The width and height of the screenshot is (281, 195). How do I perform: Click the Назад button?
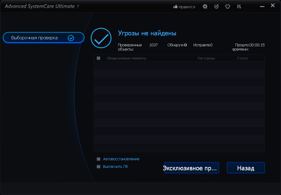246,168
